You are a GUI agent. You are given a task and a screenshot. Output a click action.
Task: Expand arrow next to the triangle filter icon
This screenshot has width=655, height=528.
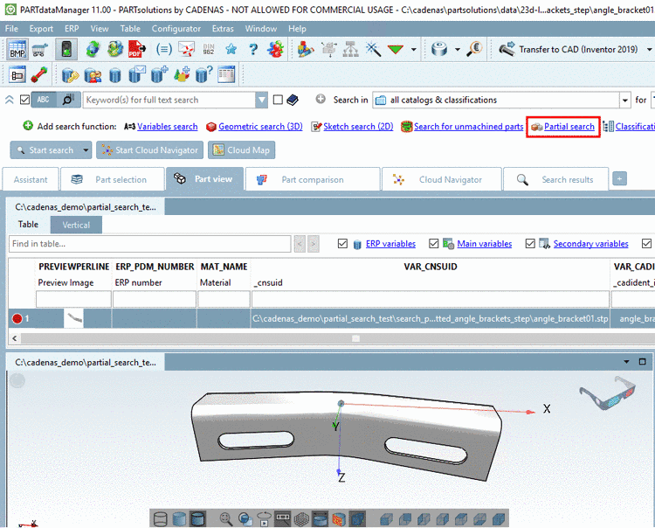414,49
